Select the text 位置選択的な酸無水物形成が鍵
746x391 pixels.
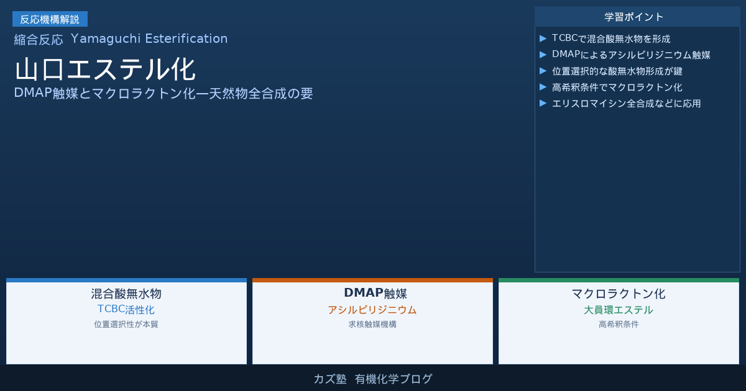point(617,71)
